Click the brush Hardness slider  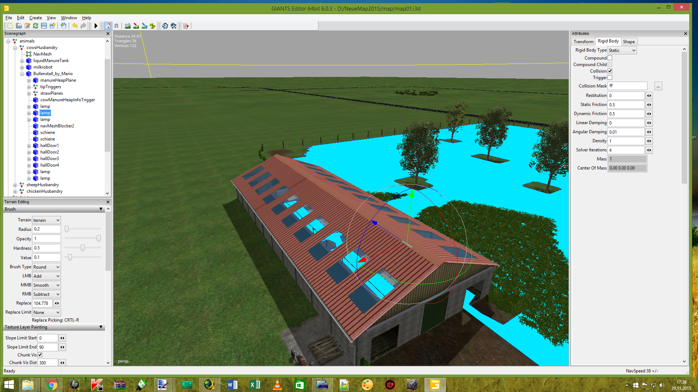[83, 248]
